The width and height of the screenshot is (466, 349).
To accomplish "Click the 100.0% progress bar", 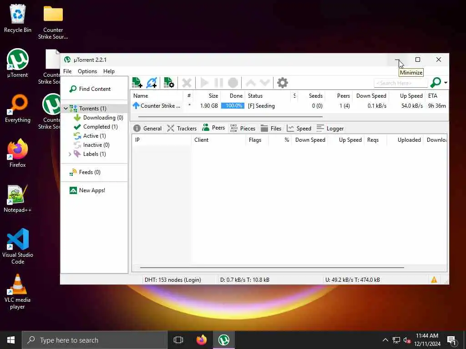I will [233, 105].
